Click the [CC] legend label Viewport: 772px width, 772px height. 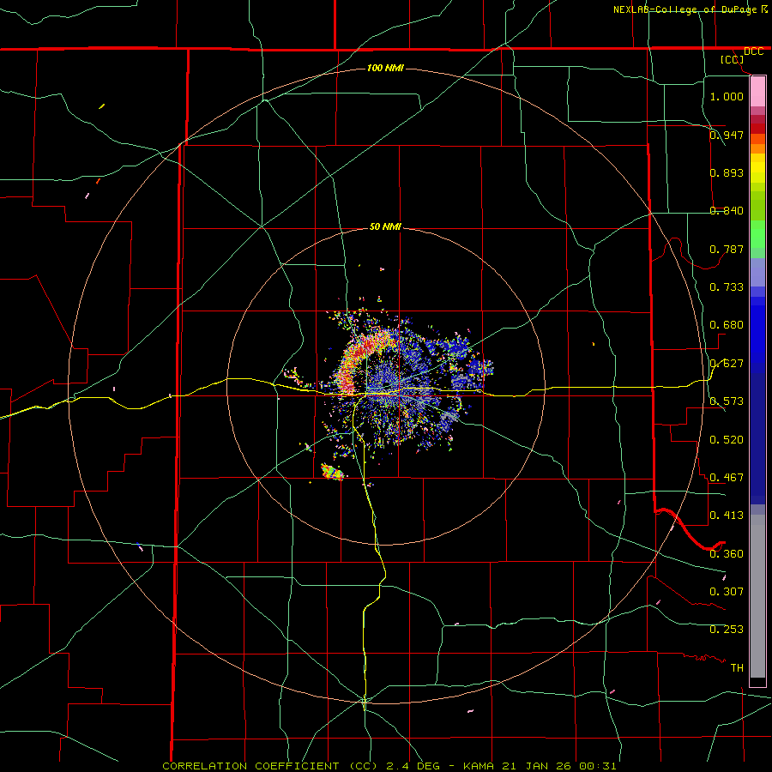click(x=733, y=59)
